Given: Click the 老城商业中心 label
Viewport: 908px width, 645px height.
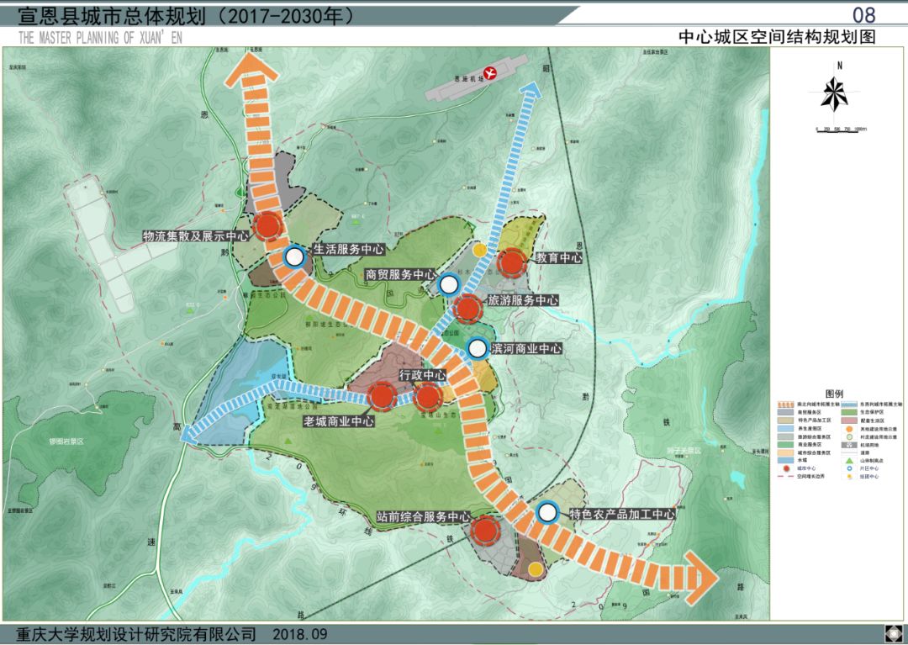Looking at the screenshot, I should tap(339, 421).
